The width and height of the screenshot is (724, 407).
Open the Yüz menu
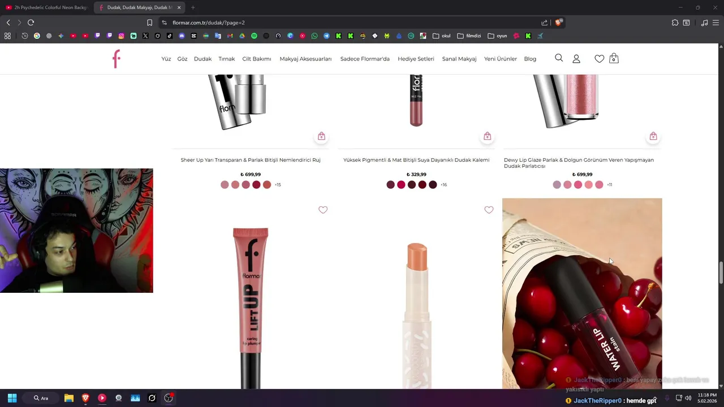point(166,59)
